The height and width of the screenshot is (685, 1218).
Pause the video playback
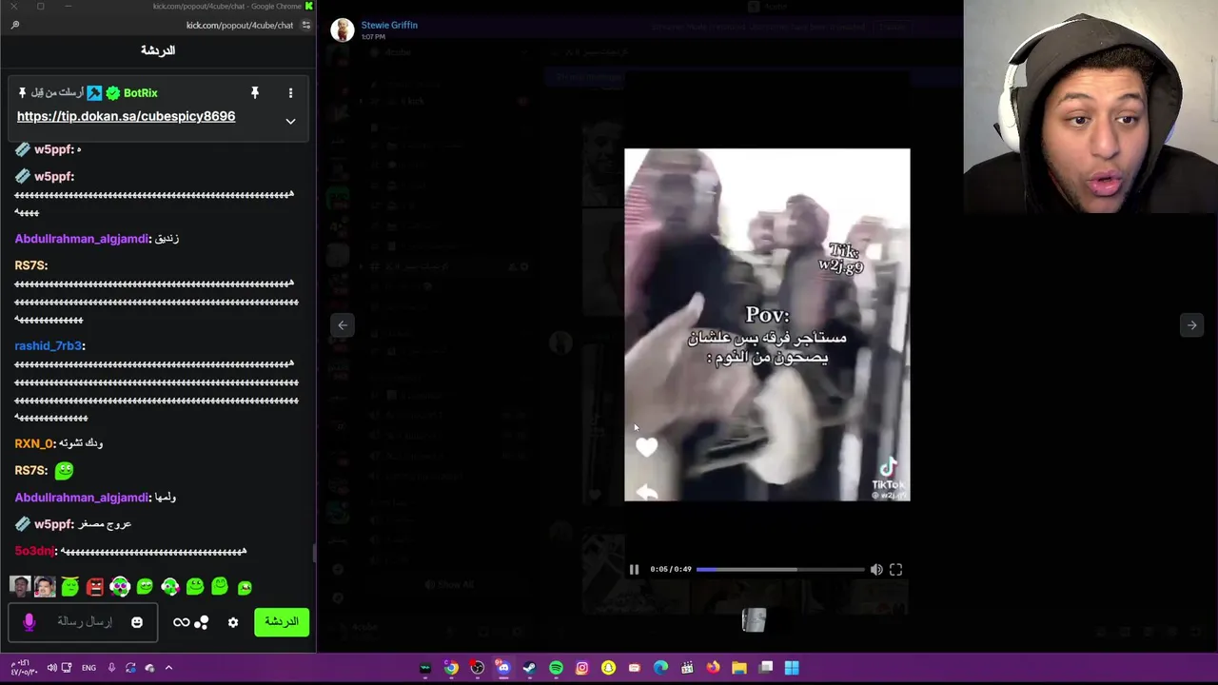[x=634, y=569]
